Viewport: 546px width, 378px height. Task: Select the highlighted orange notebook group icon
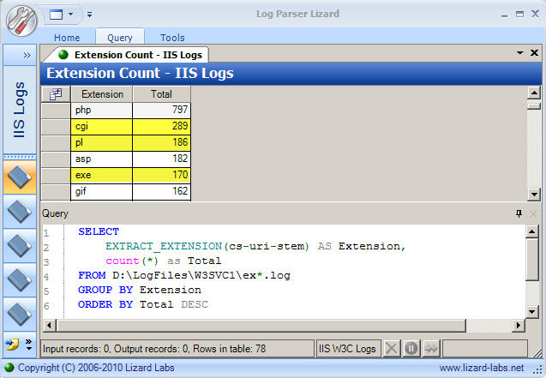20,177
